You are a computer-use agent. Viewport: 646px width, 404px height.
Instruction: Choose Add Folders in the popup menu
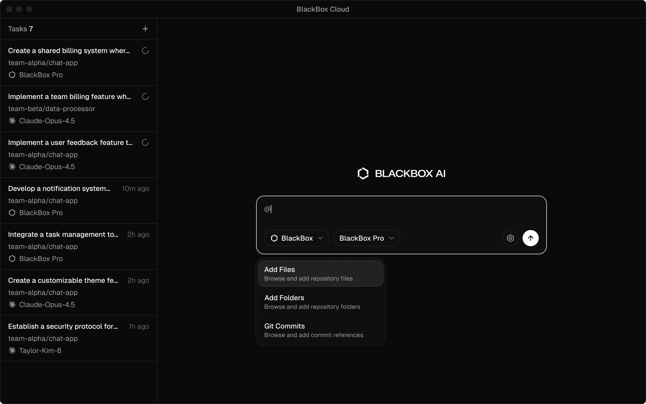point(320,302)
